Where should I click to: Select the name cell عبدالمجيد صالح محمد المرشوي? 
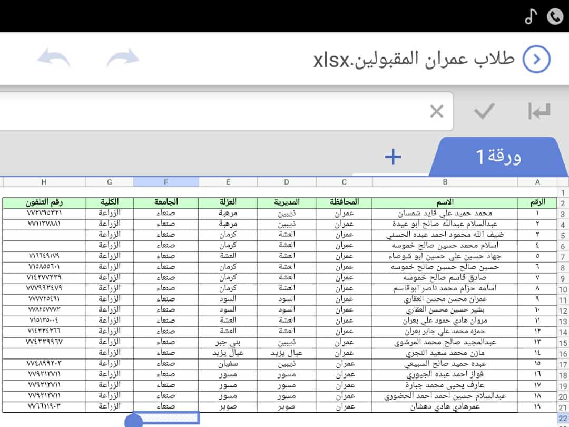(445, 342)
